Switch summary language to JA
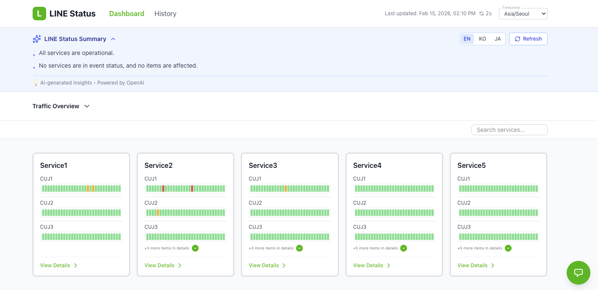The width and height of the screenshot is (598, 293). click(498, 39)
